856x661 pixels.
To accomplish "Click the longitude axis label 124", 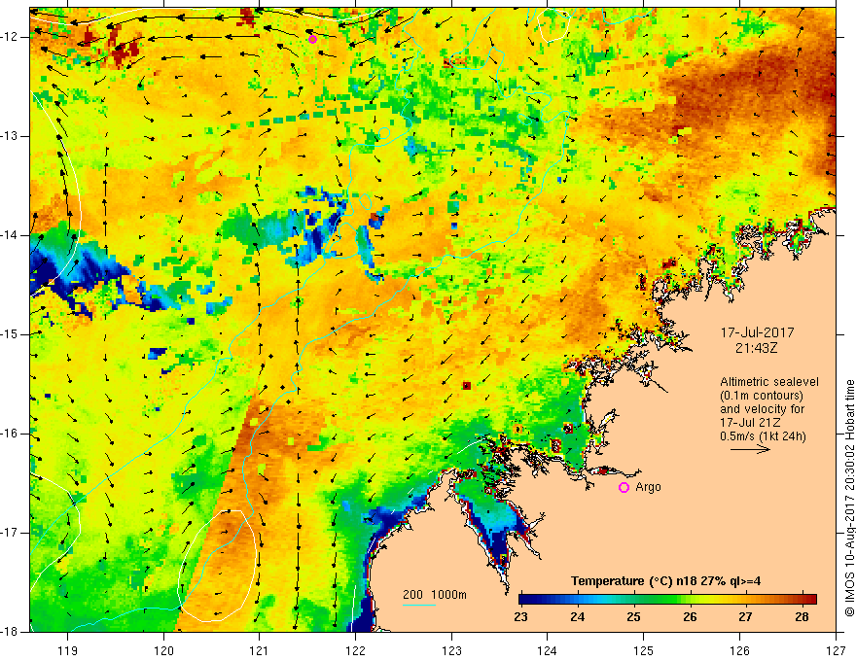I will [548, 650].
